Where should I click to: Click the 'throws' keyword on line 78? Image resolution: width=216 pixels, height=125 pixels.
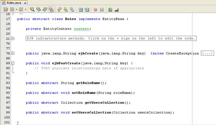point(157,53)
